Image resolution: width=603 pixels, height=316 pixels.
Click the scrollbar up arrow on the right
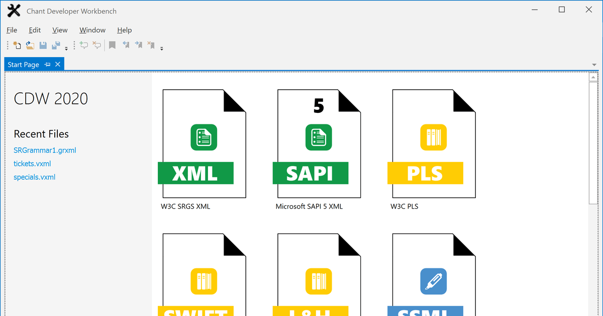tap(593, 76)
